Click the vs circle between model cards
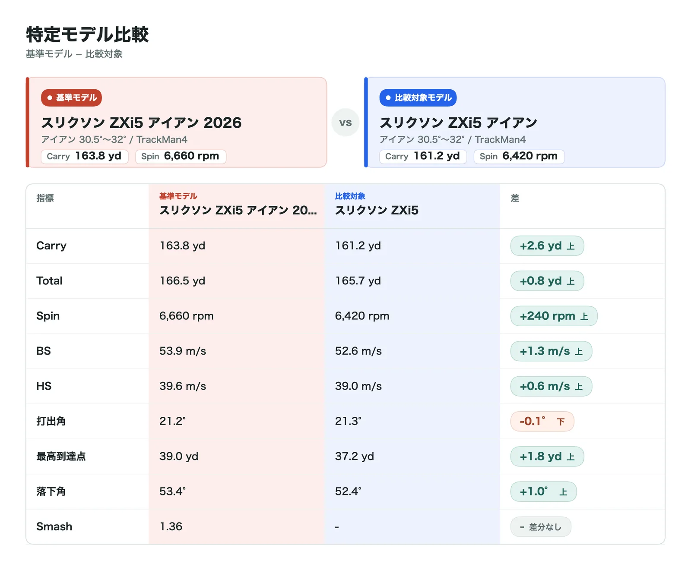 pyautogui.click(x=345, y=123)
